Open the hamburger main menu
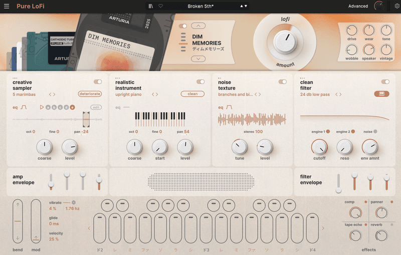Viewport: 401px width, 255px height. pos(7,6)
